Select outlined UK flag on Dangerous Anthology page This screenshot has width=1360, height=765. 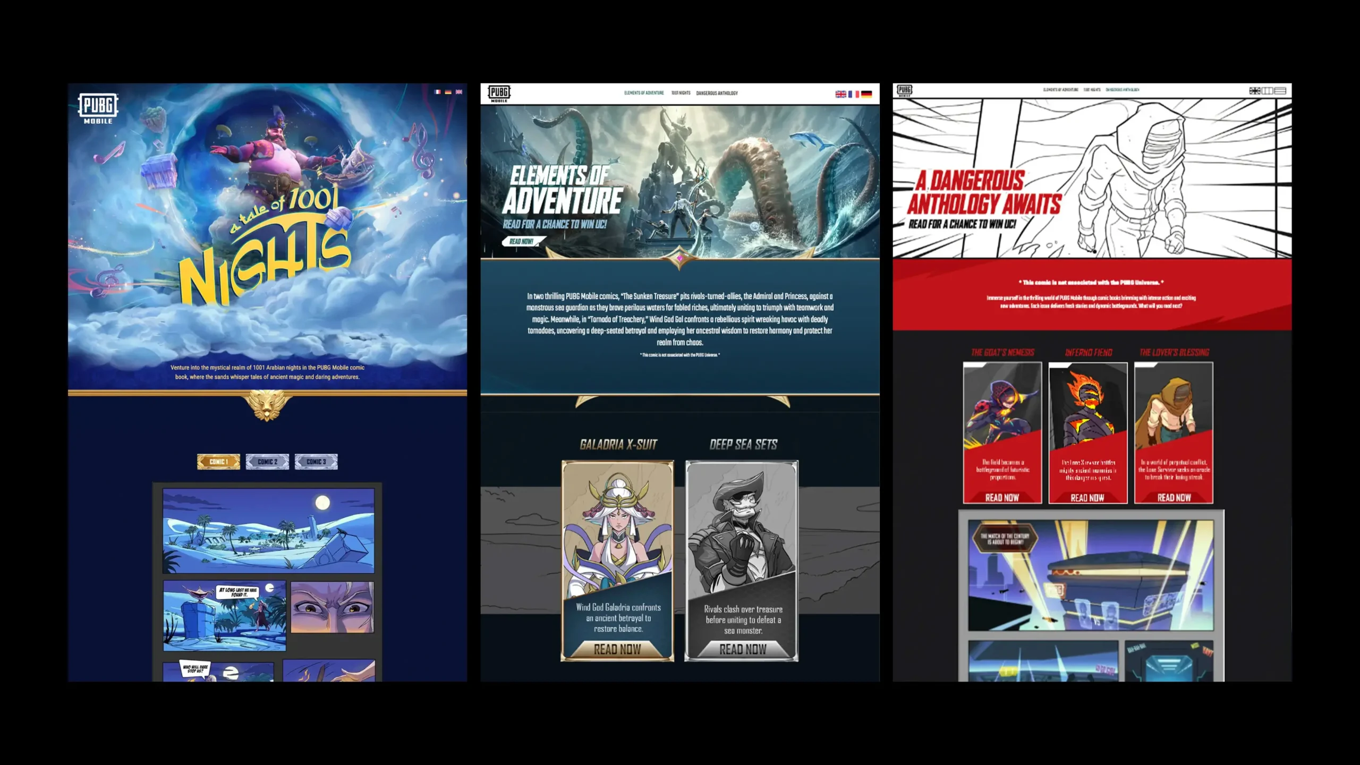1255,91
